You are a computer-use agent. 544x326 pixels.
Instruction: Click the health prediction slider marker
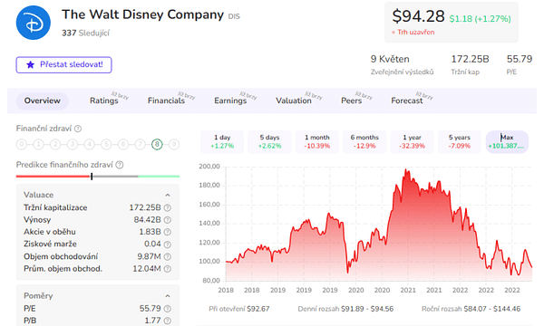92,177
